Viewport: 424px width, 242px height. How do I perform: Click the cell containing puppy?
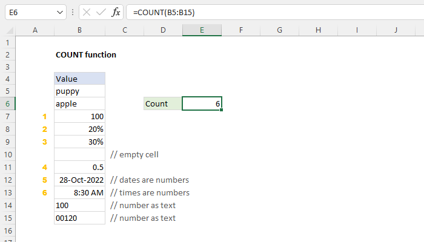[x=79, y=91]
